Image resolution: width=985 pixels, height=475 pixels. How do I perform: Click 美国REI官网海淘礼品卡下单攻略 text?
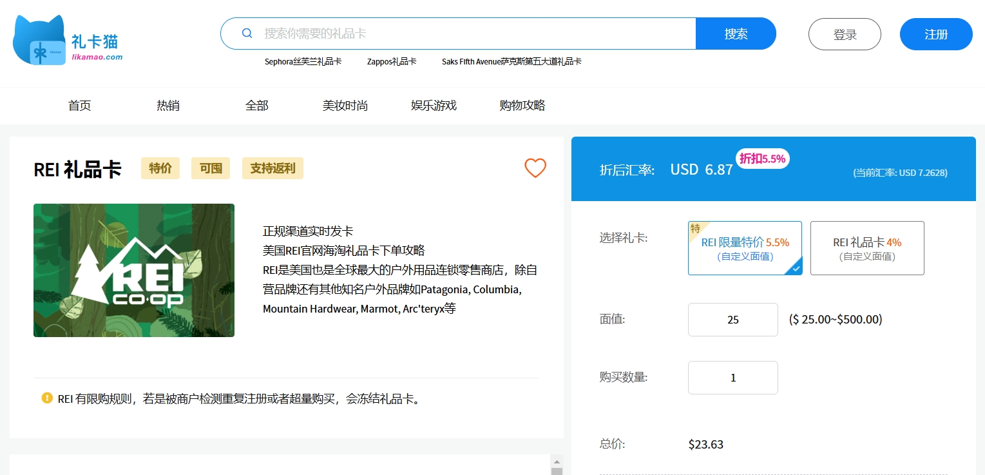pos(344,251)
